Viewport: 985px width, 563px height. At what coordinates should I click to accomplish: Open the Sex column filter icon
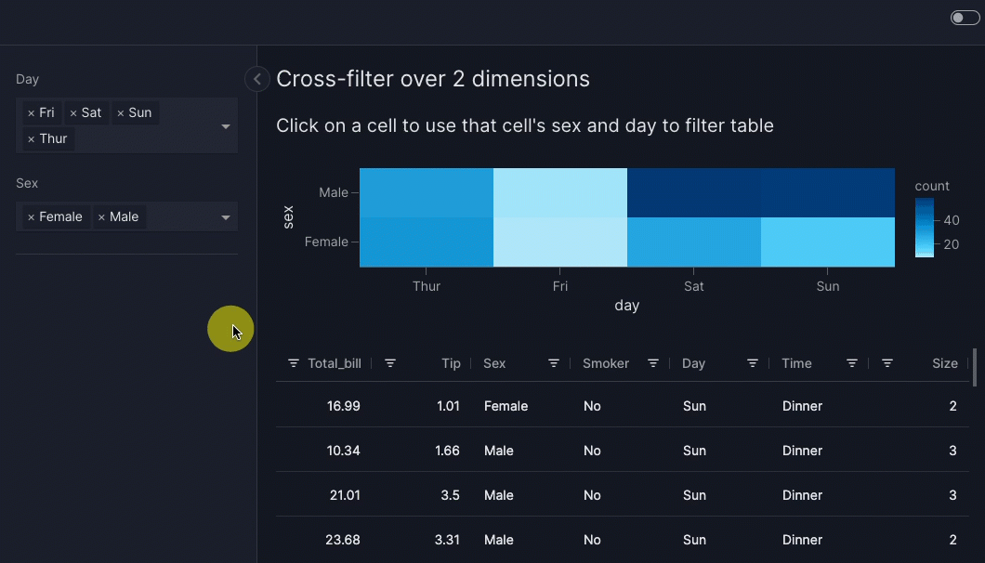554,363
